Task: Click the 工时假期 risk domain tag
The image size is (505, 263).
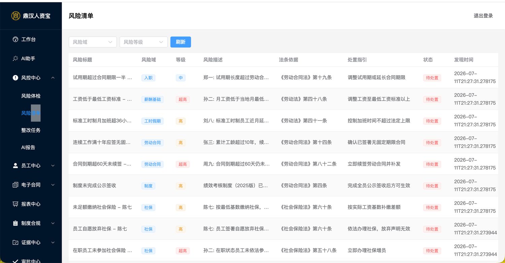Action: pyautogui.click(x=153, y=121)
